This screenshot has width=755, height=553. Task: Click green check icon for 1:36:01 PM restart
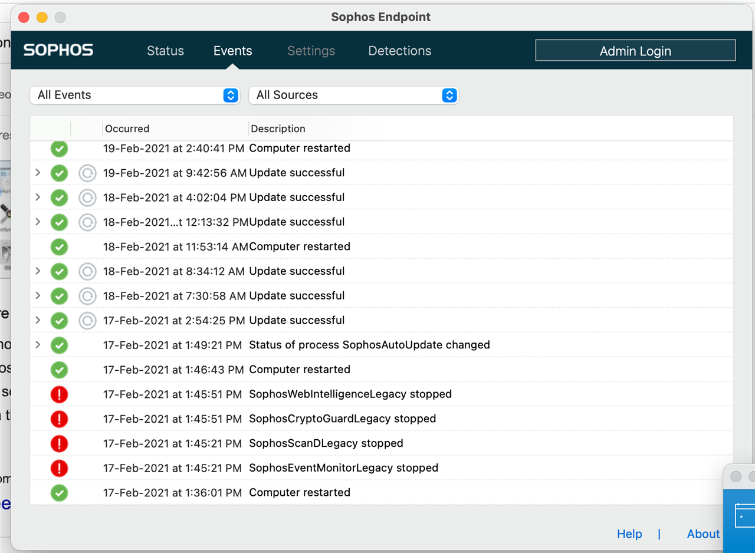[x=59, y=493]
